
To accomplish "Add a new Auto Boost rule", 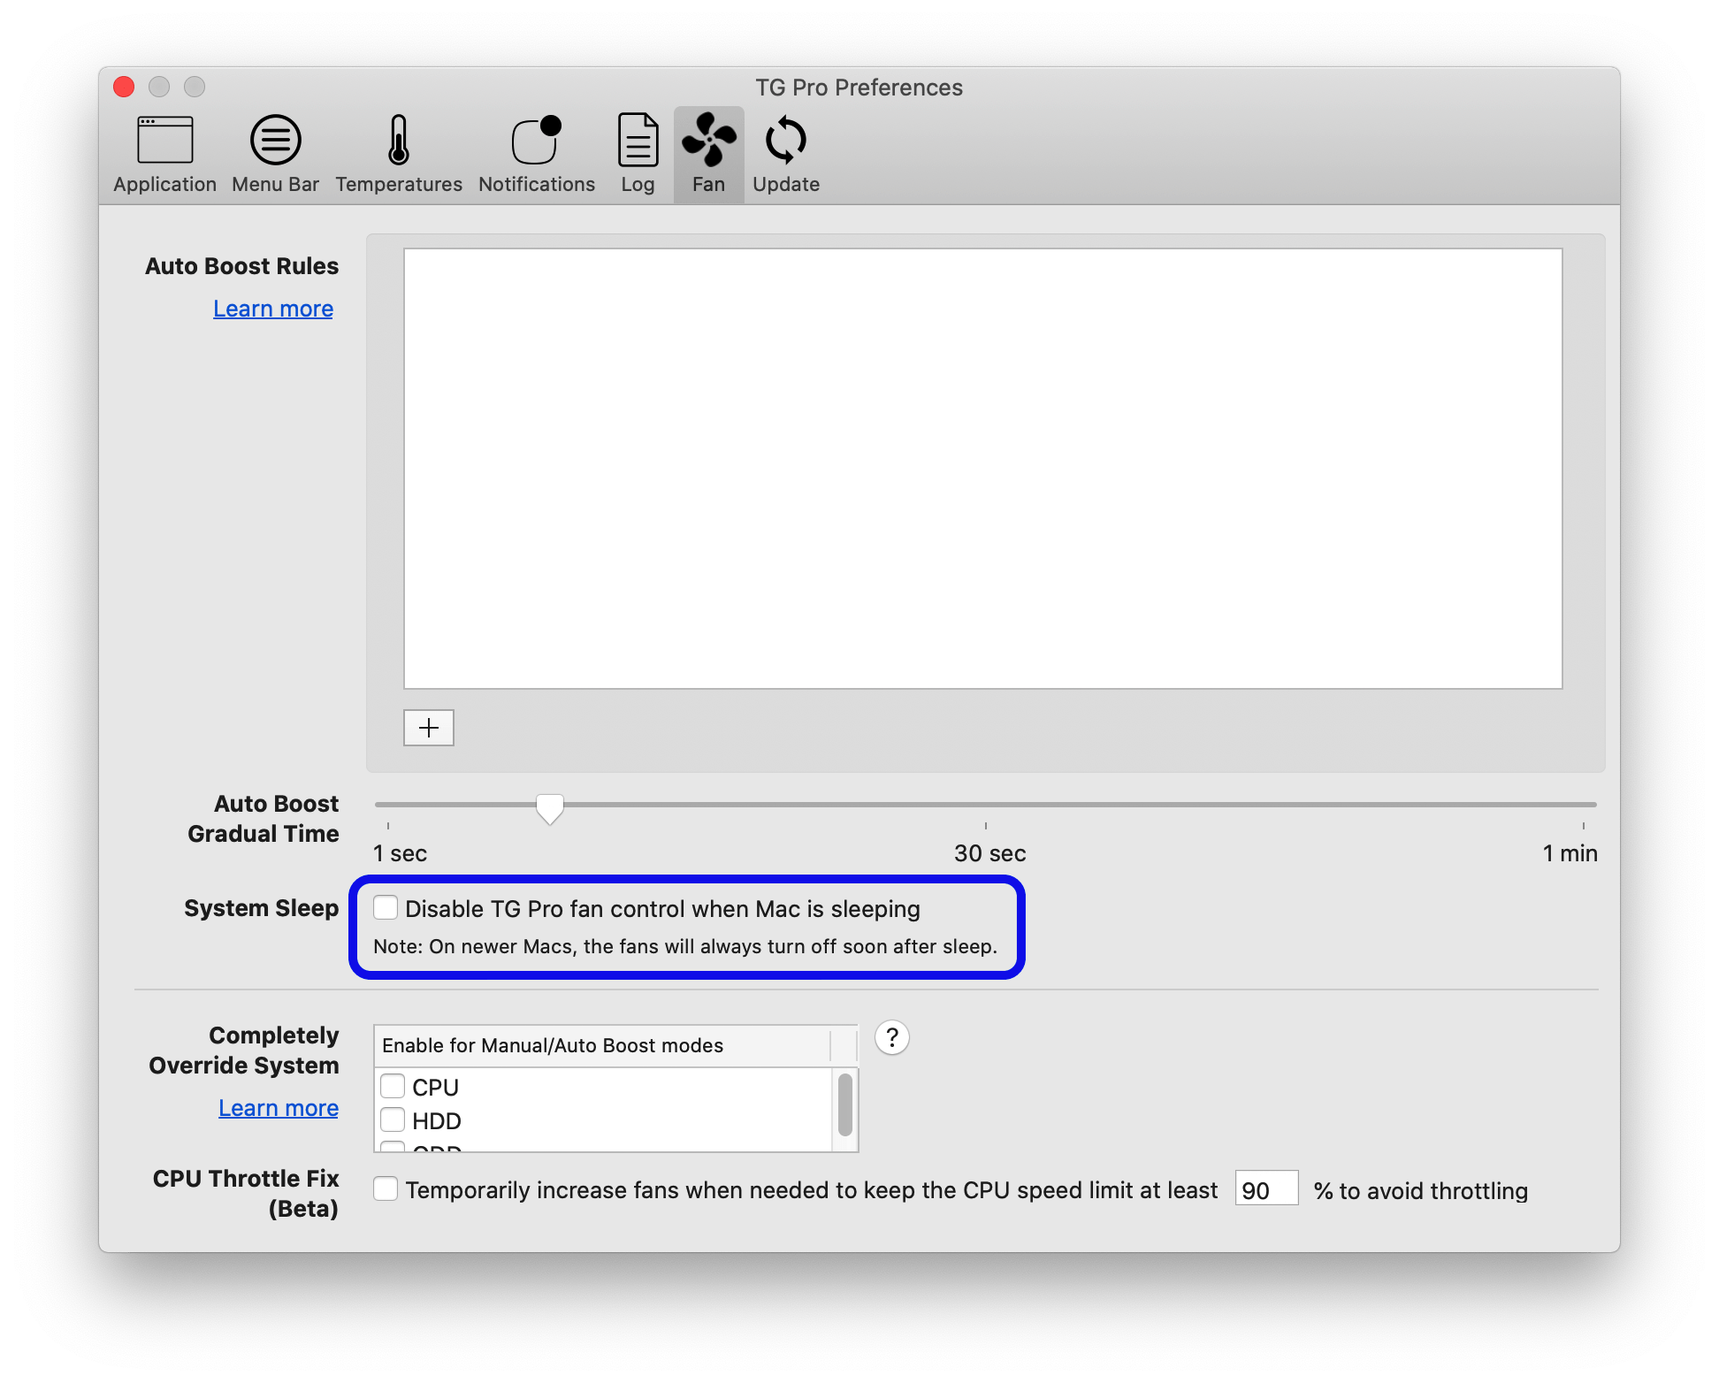I will pyautogui.click(x=429, y=728).
